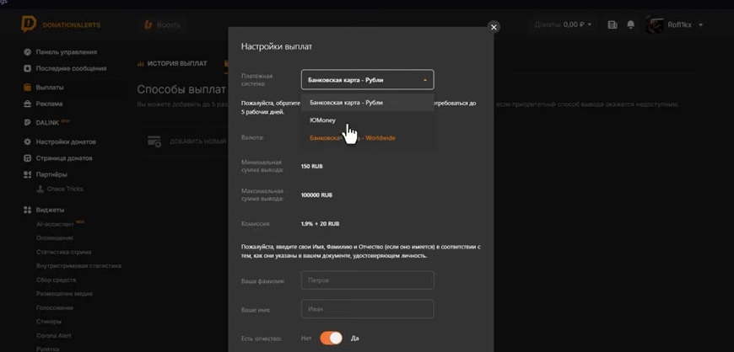This screenshot has width=734, height=352.
Task: Click the Rofl1kx profile avatar
Action: coord(655,24)
